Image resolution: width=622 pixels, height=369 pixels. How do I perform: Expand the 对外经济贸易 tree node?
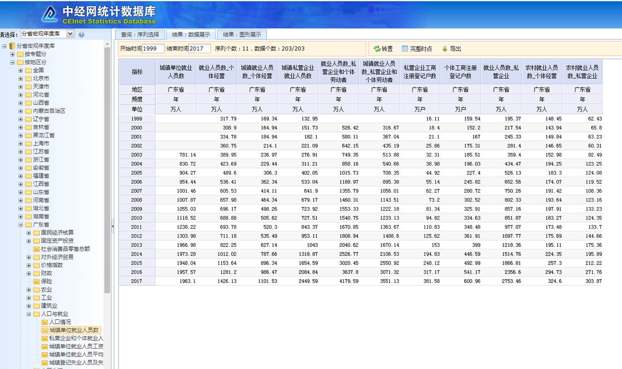tap(29, 257)
